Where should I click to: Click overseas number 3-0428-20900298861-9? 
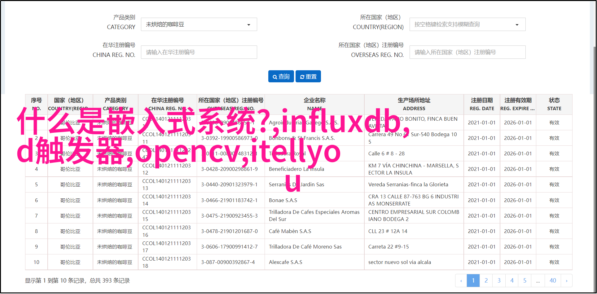click(229, 169)
